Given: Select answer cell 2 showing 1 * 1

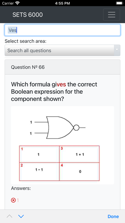Looking at the screenshot, I should click(39, 172).
